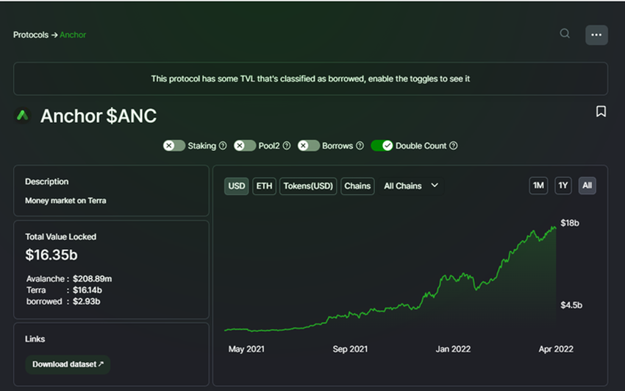The width and height of the screenshot is (625, 391).
Task: Show help icon next to Pool2
Action: click(x=286, y=146)
